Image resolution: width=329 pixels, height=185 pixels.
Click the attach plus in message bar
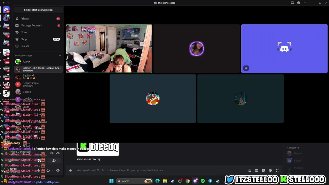(70, 170)
